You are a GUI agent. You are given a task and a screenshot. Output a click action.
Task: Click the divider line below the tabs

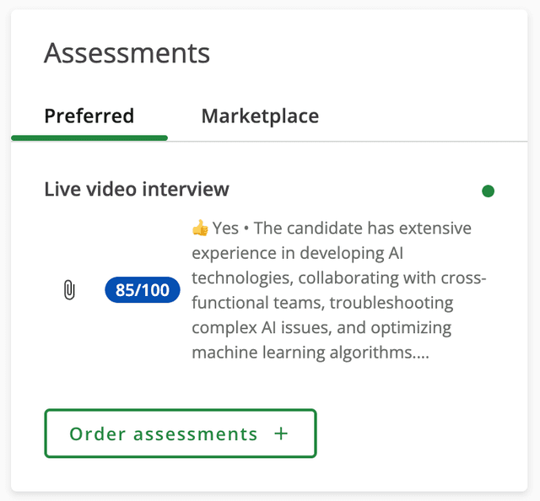tap(354, 141)
